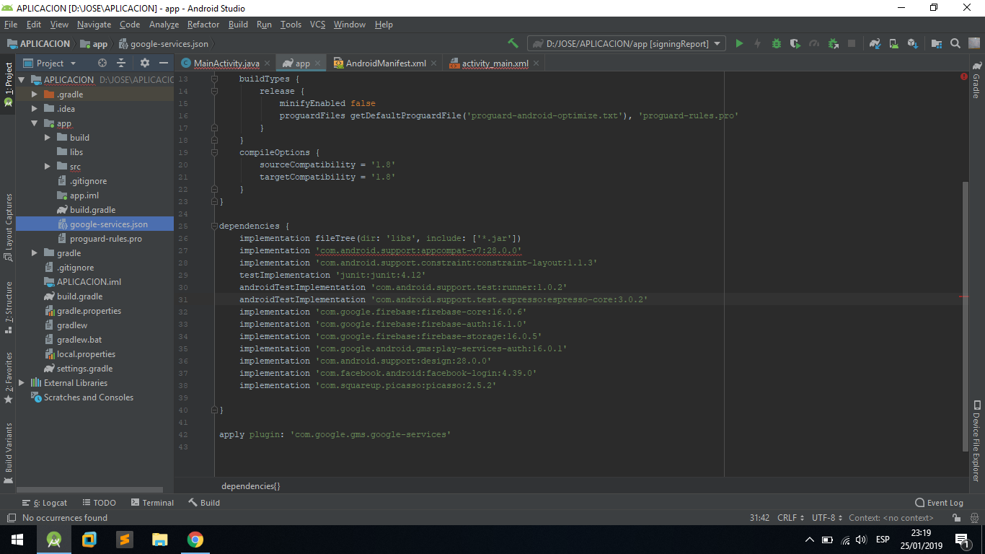
Task: Open Sublime Text from the taskbar
Action: coord(125,540)
